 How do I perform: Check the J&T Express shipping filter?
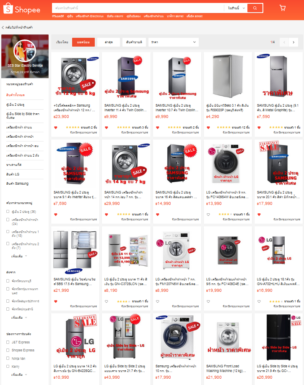tap(8, 342)
